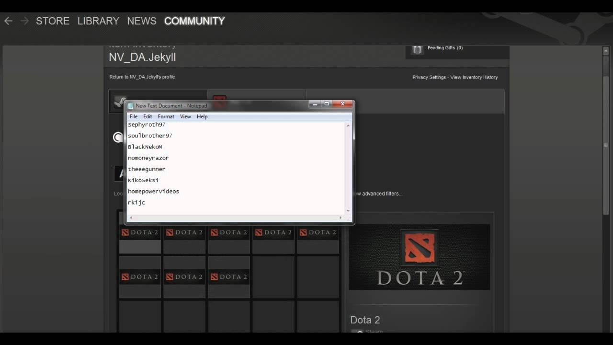Show advanced filters link
The height and width of the screenshot is (345, 613).
[x=379, y=194]
